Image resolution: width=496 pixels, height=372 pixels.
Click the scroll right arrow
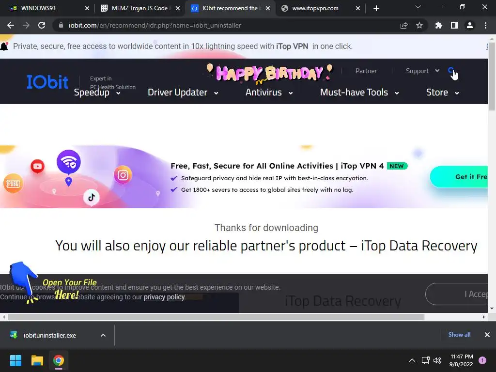tap(484, 317)
